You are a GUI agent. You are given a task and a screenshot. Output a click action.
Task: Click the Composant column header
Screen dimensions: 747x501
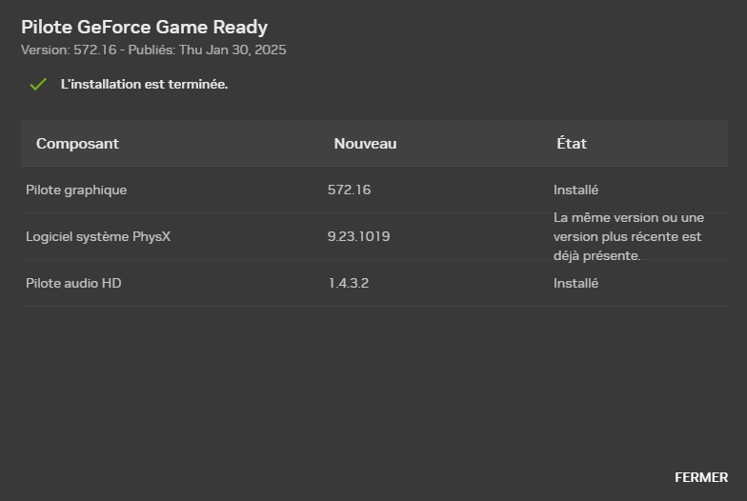77,144
